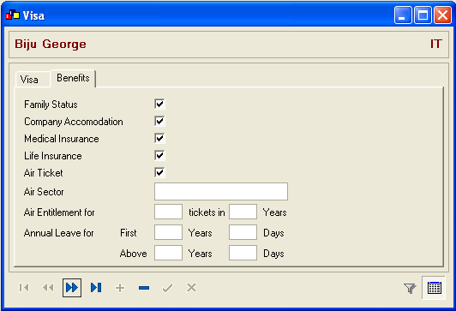Add a new record with plus icon
Image resolution: width=456 pixels, height=311 pixels.
click(120, 288)
